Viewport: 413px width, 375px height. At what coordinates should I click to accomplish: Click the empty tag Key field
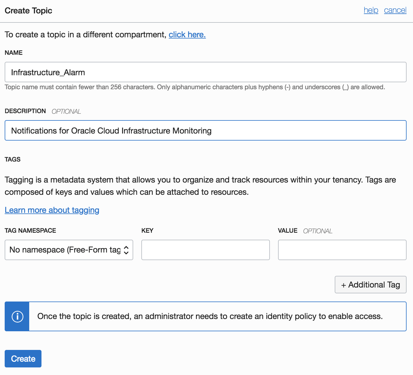[205, 250]
